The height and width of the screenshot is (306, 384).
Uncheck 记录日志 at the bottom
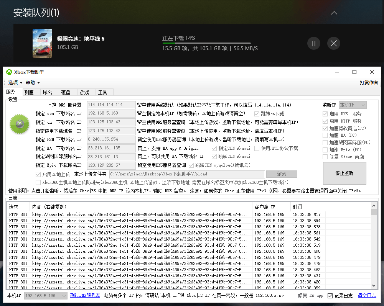[330, 295]
